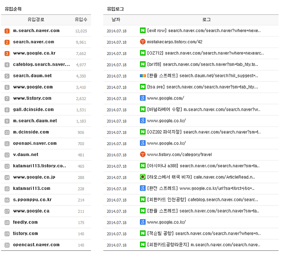Open www.google.com referrer in ranking
Viewport: 281px width, 255px height.
click(33, 87)
